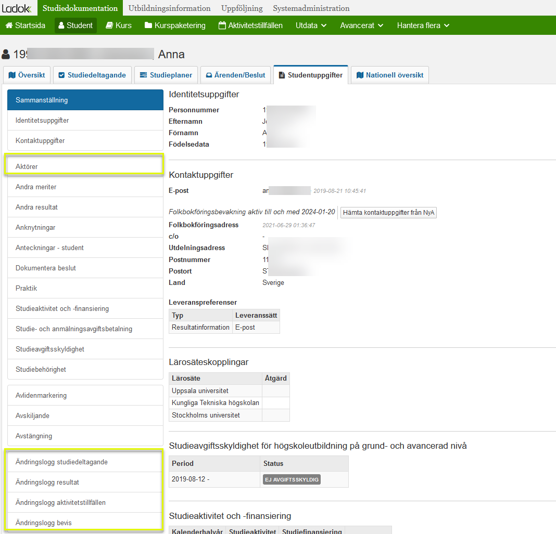Image resolution: width=556 pixels, height=534 pixels.
Task: Open the Student section with person icon
Action: [75, 25]
